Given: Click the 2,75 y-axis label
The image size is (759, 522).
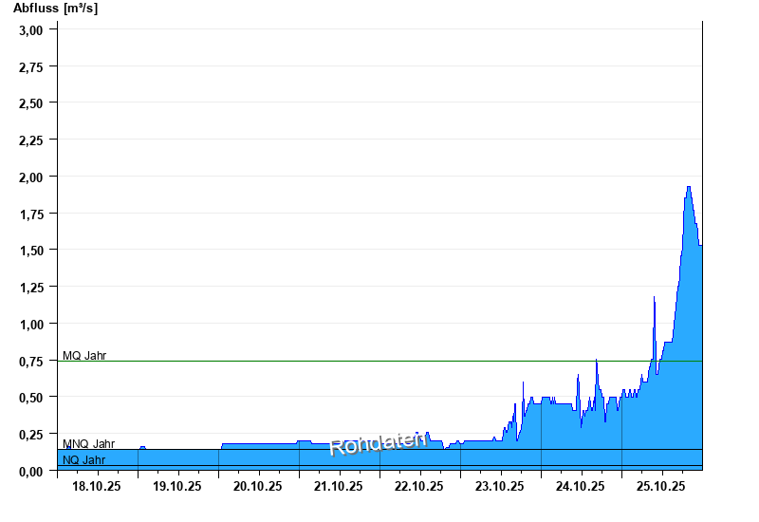Looking at the screenshot, I should 31,67.
